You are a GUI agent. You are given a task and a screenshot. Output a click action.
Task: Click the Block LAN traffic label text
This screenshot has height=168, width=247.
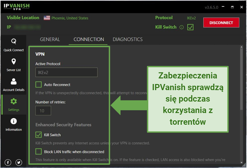pyautogui.click(x=74, y=152)
